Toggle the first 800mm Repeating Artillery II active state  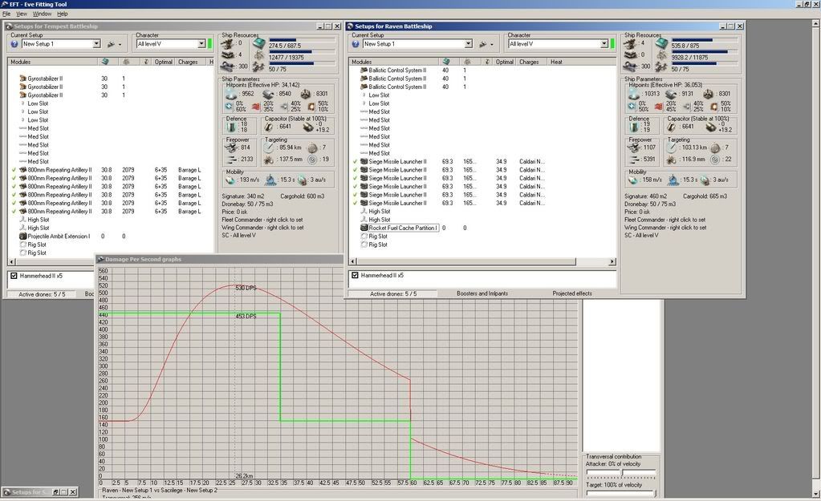[14, 170]
